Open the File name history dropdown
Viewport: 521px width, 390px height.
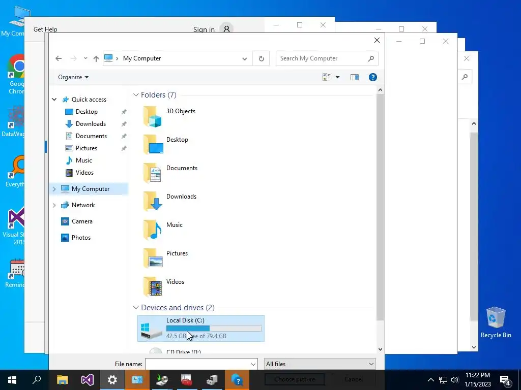[x=253, y=364]
